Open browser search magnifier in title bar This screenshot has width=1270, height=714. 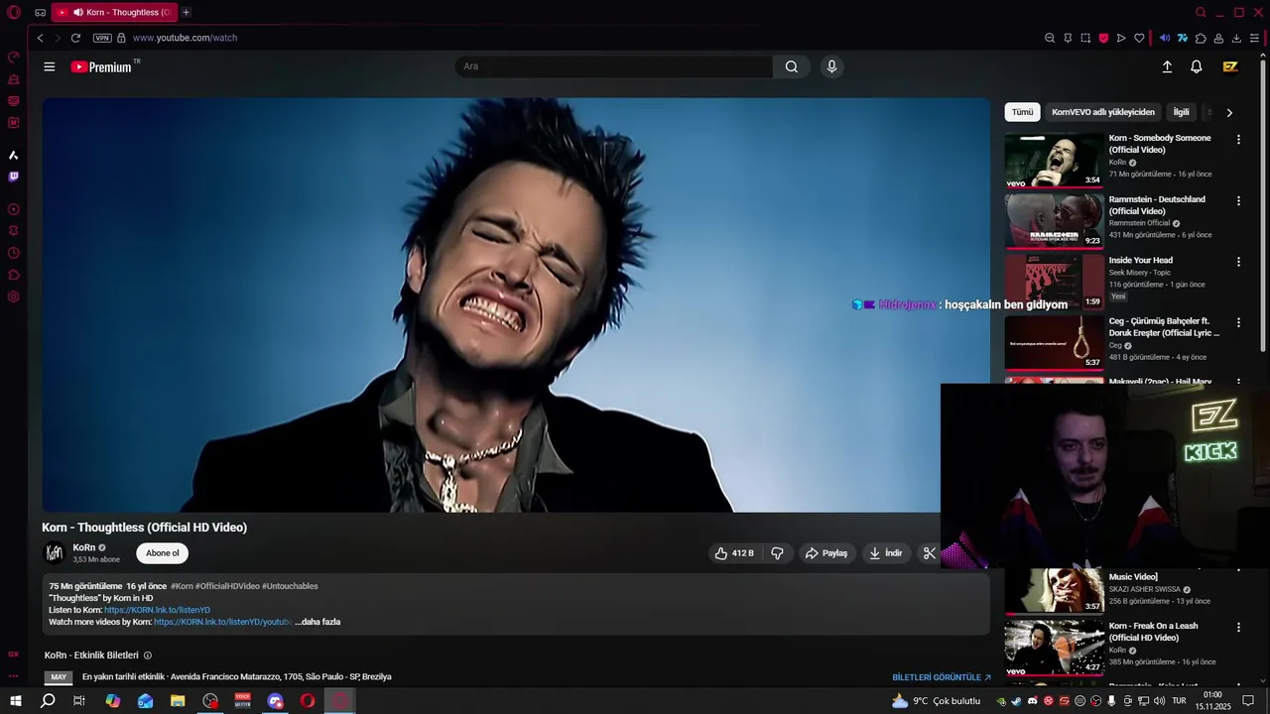point(1201,13)
